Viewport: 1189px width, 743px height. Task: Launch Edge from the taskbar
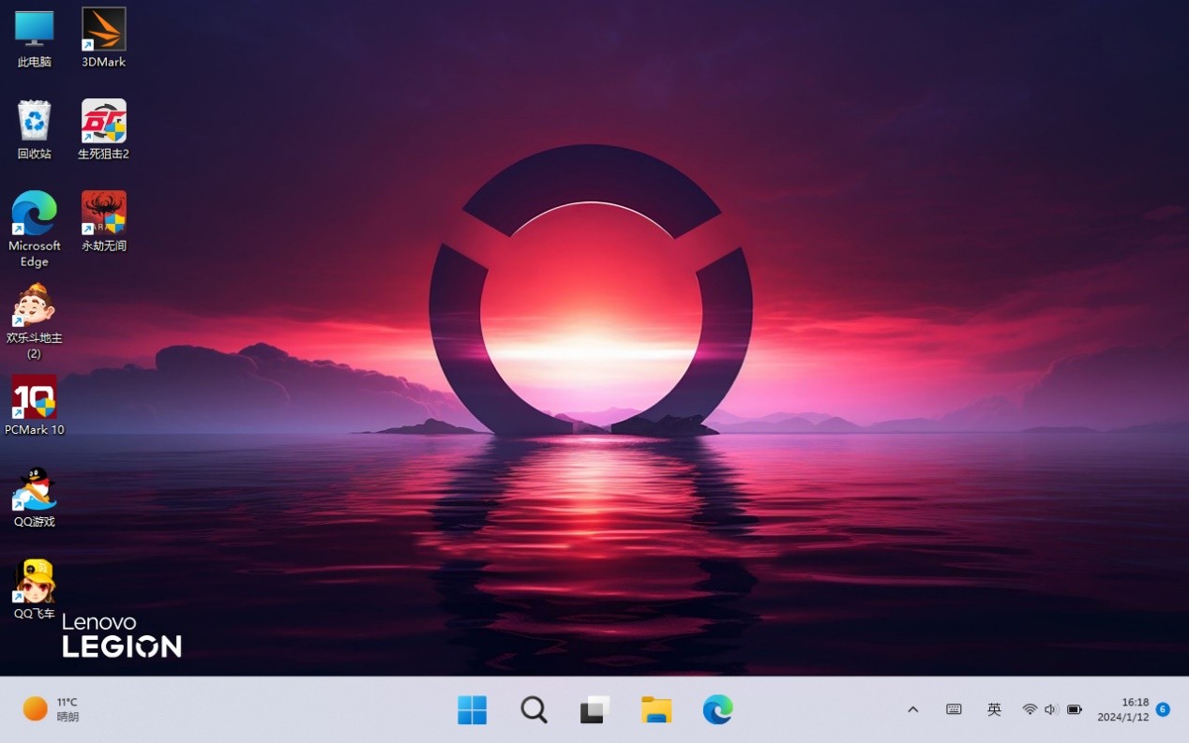(x=717, y=710)
